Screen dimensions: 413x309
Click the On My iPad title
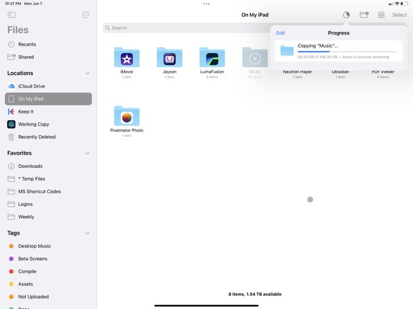pos(254,15)
